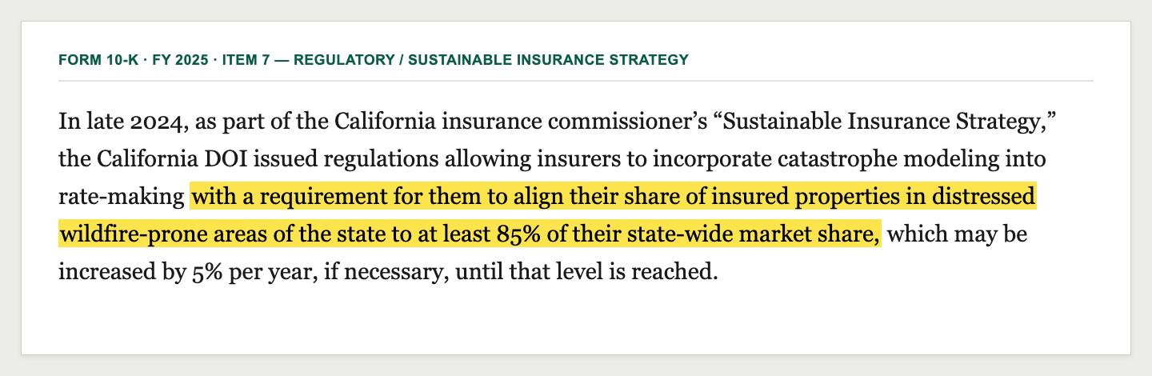
Task: Click "In late 2024" at paragraph start
Action: point(109,124)
